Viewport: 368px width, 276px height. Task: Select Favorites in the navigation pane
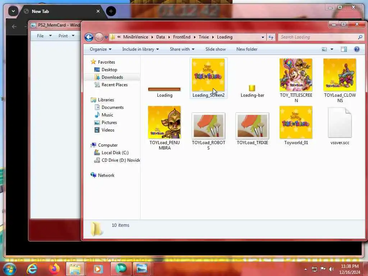(106, 62)
